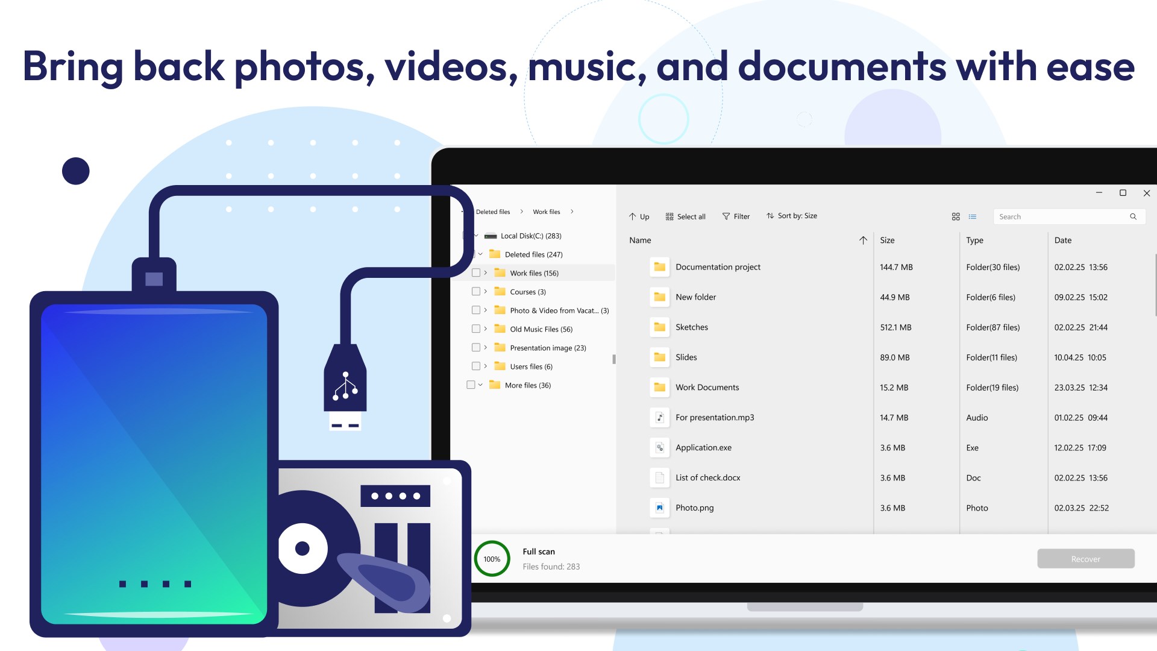
Task: Tick the More files (36) checkbox
Action: click(x=471, y=385)
